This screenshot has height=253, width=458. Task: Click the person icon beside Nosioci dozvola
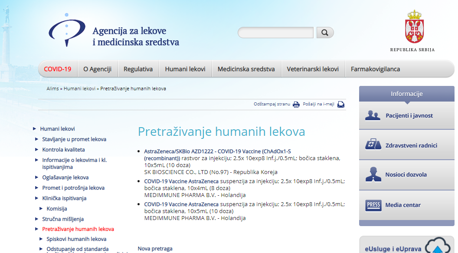pos(373,174)
